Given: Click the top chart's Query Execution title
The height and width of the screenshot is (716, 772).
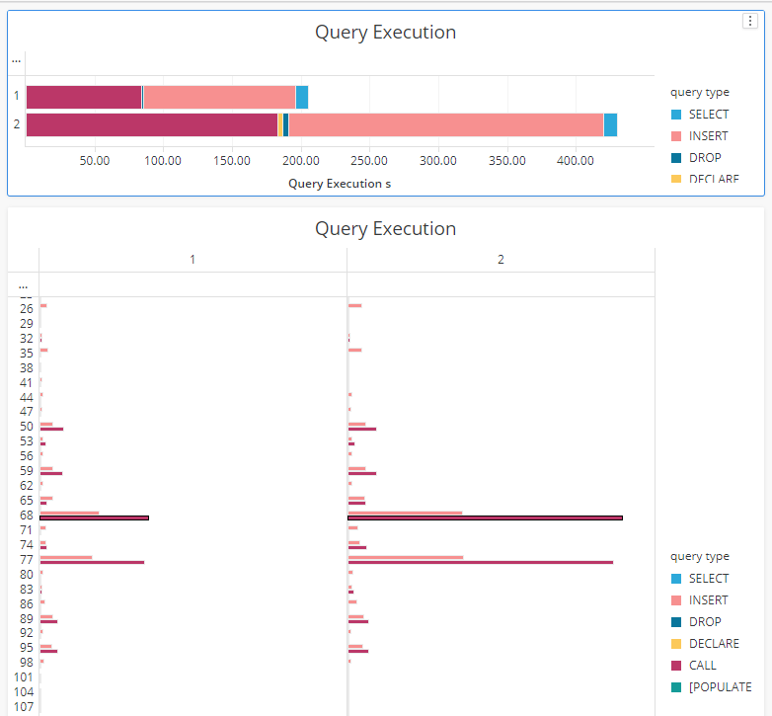Looking at the screenshot, I should tap(385, 33).
